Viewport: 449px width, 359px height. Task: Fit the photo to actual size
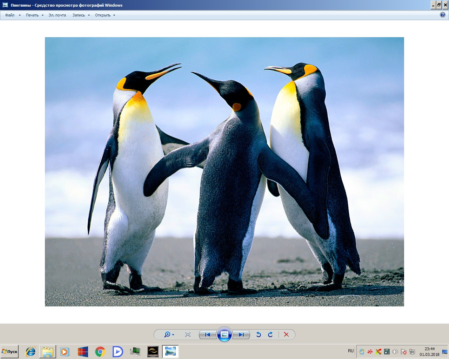point(188,334)
